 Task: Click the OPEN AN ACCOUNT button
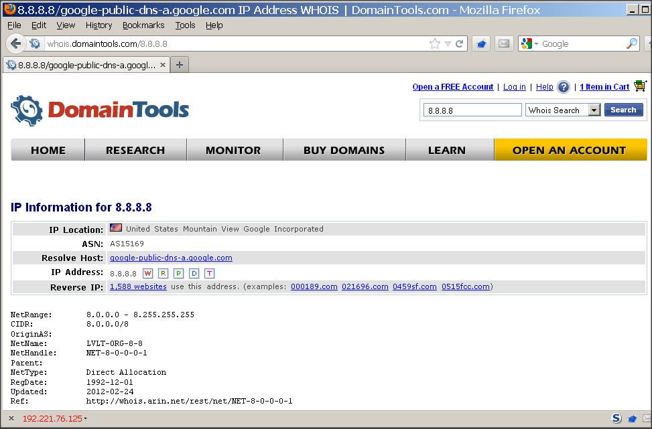point(571,150)
